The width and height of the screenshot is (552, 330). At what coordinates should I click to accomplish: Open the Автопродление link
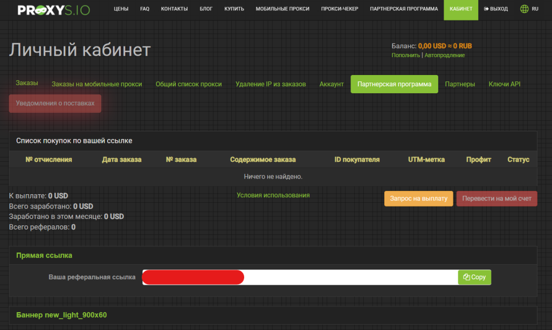(444, 55)
